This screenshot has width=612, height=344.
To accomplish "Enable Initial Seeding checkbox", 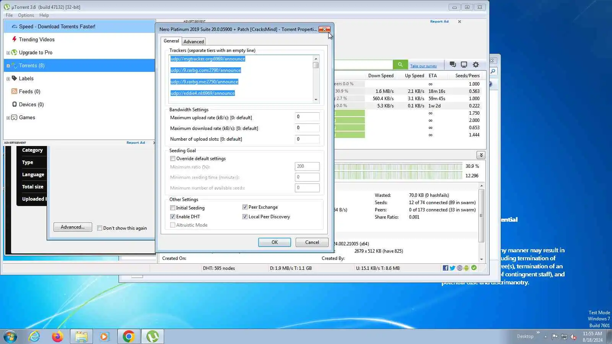I will pyautogui.click(x=173, y=208).
